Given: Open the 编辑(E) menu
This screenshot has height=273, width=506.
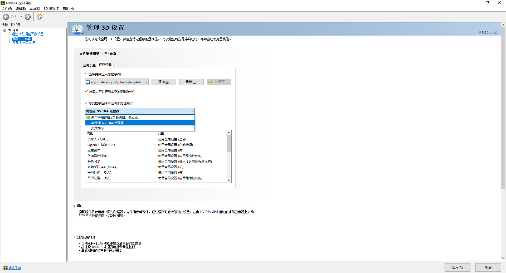Looking at the screenshot, I should (21, 9).
